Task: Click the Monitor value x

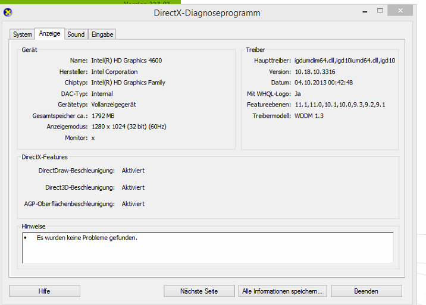Action: [x=93, y=139]
